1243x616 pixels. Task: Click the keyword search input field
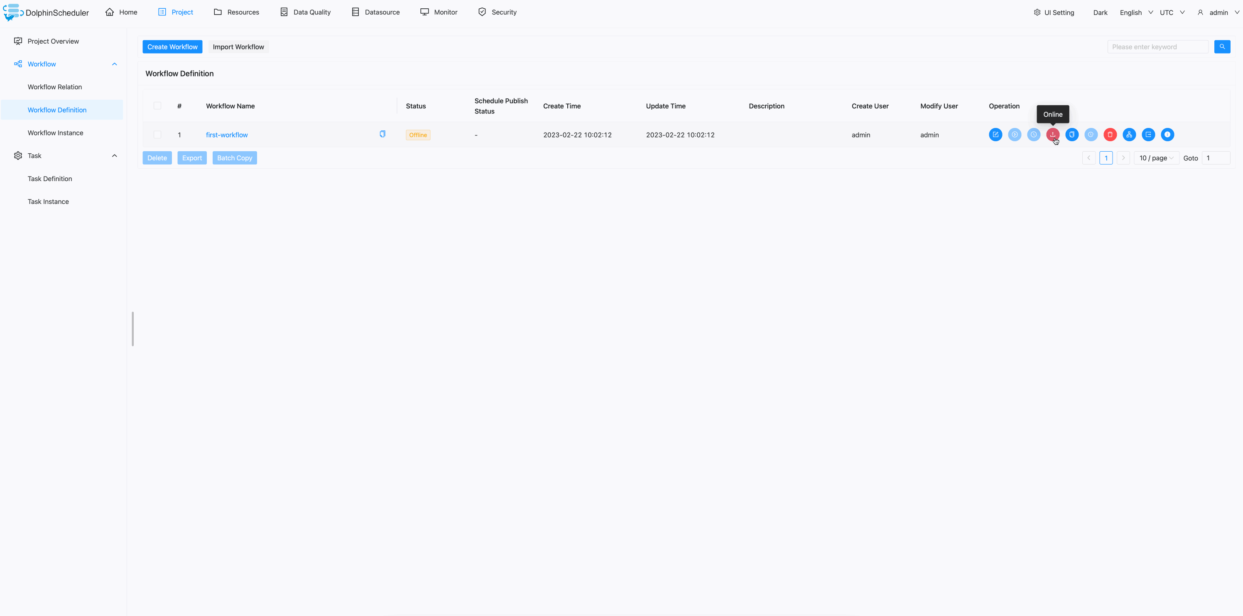click(x=1157, y=47)
